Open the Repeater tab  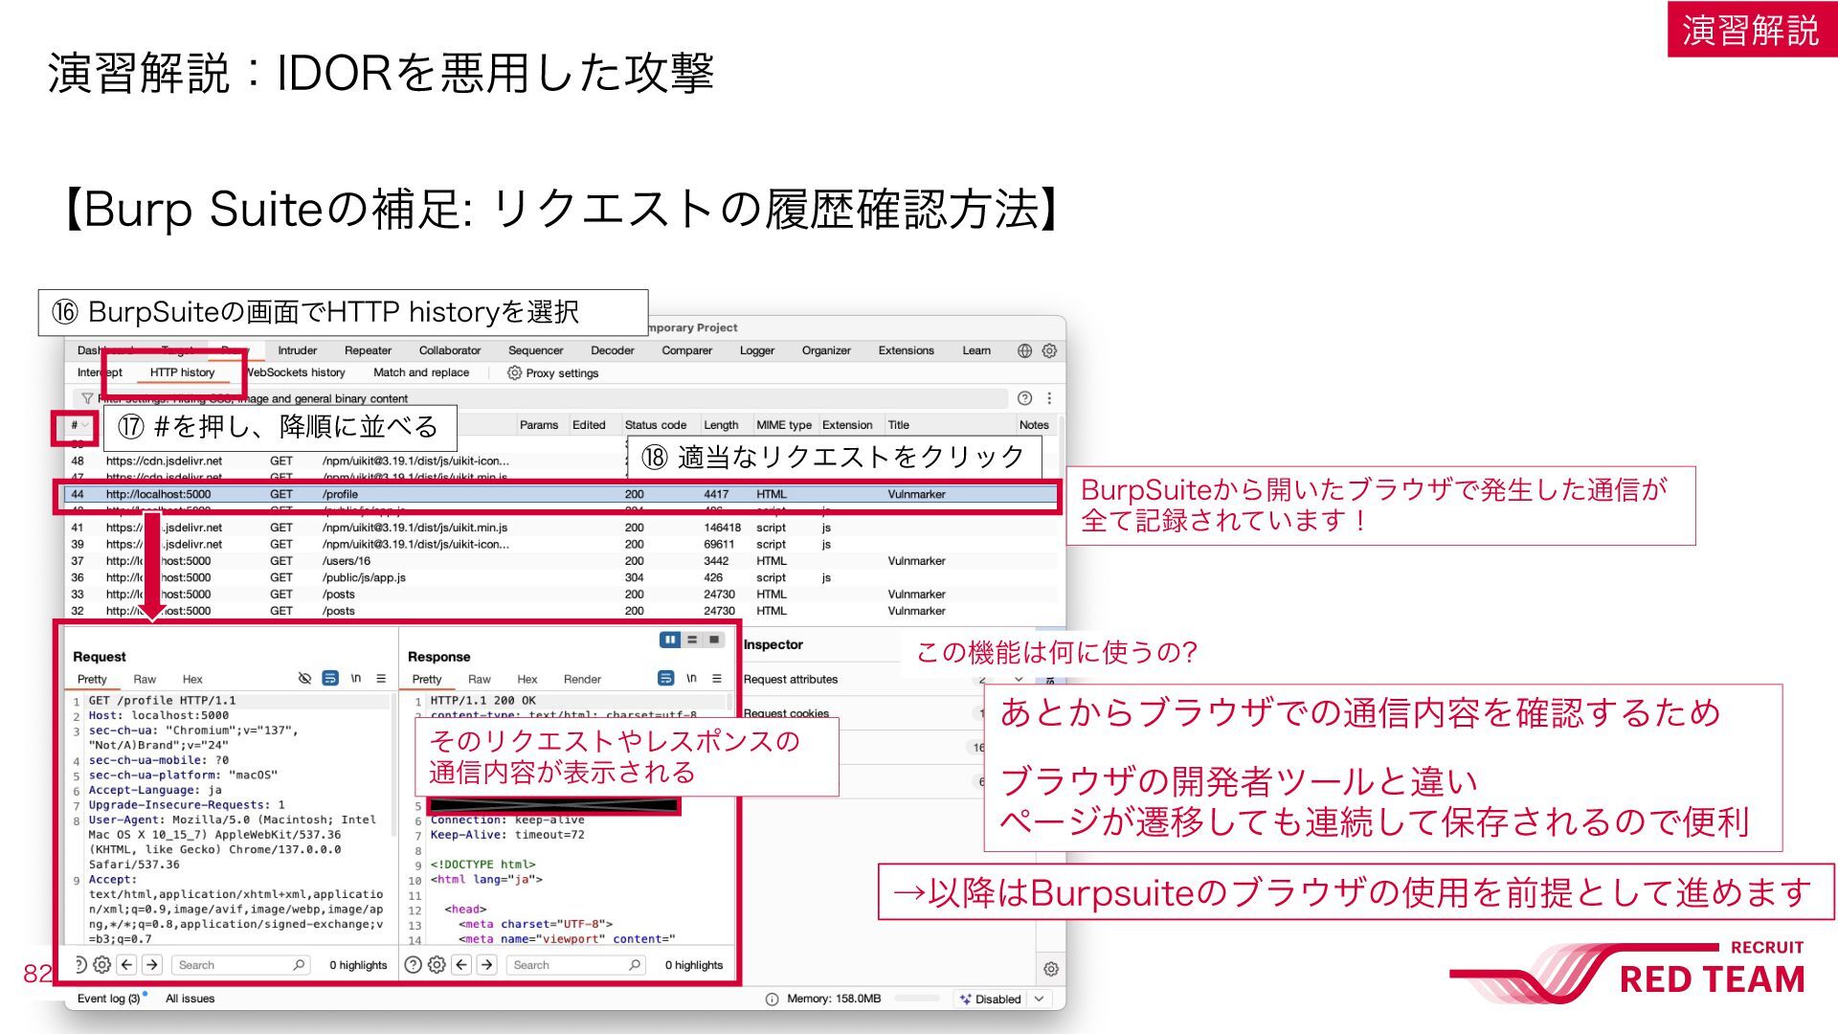368,351
